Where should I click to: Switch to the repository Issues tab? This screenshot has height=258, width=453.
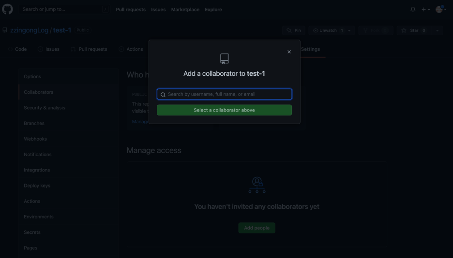[x=48, y=49]
